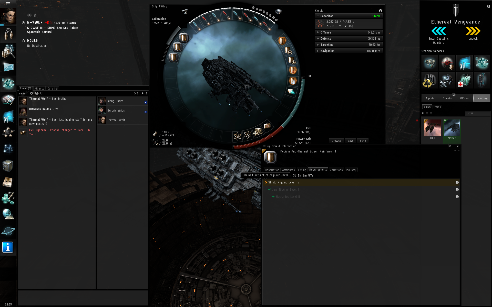Click Enter Captain's Quarters arrows icon

click(438, 31)
